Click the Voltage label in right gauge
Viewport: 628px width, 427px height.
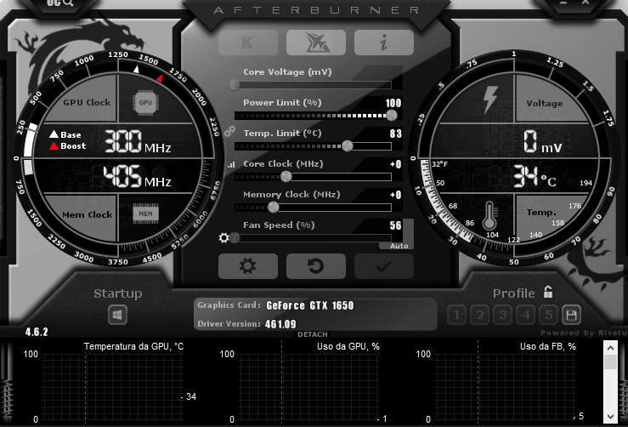point(544,104)
